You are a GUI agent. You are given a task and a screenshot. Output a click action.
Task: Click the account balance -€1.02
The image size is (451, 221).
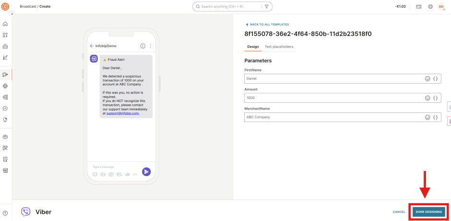click(x=400, y=6)
